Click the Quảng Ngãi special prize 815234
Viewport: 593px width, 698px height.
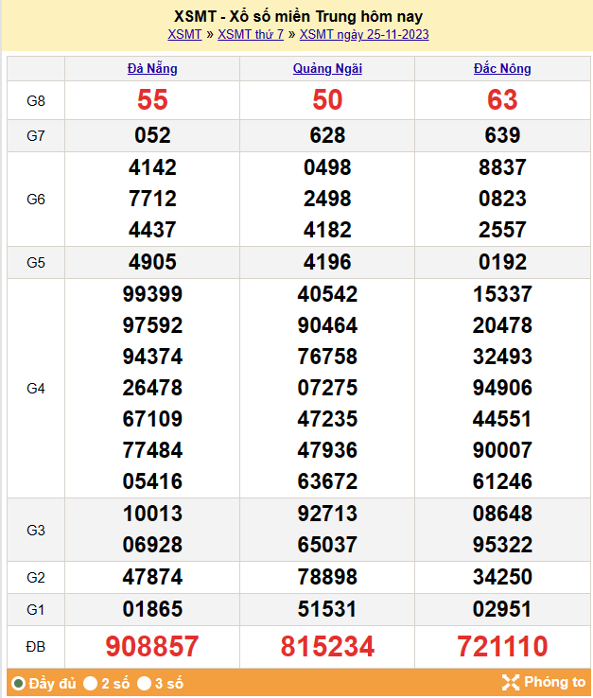coord(327,647)
